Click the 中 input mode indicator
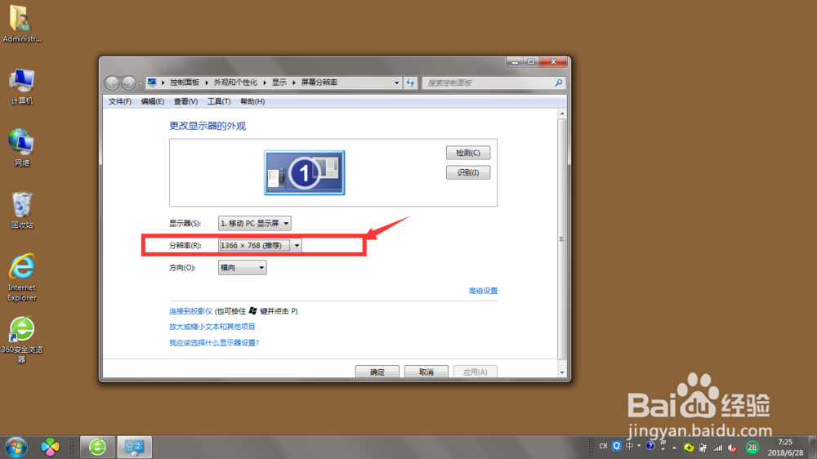 629,446
